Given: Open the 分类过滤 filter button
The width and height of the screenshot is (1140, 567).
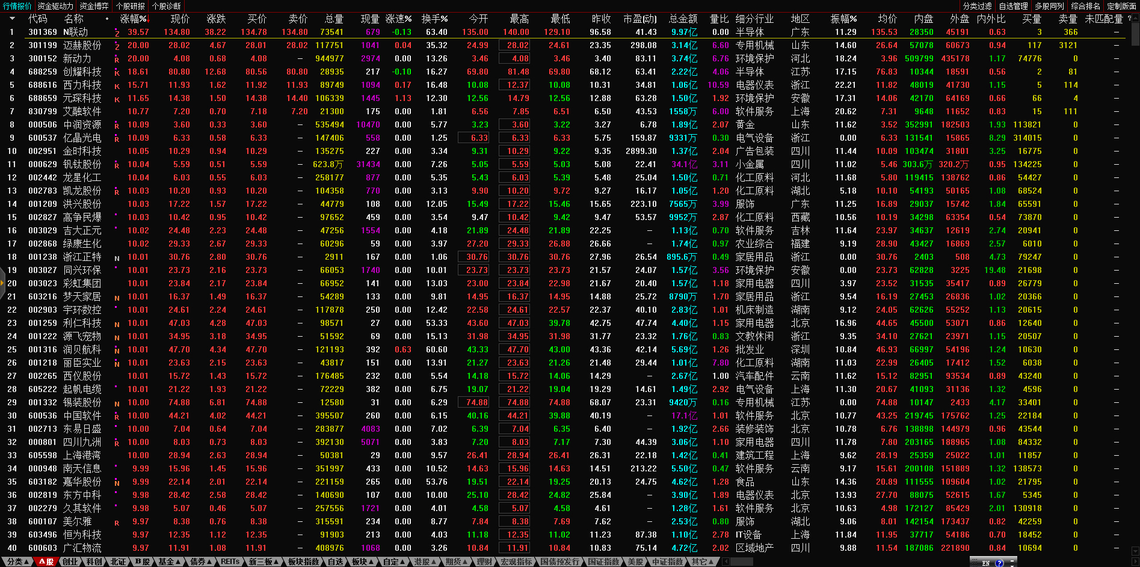Looking at the screenshot, I should [977, 6].
